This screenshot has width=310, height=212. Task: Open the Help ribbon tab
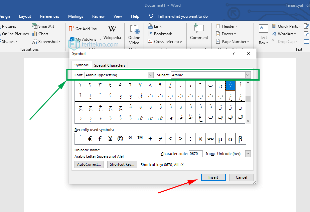tap(135, 16)
